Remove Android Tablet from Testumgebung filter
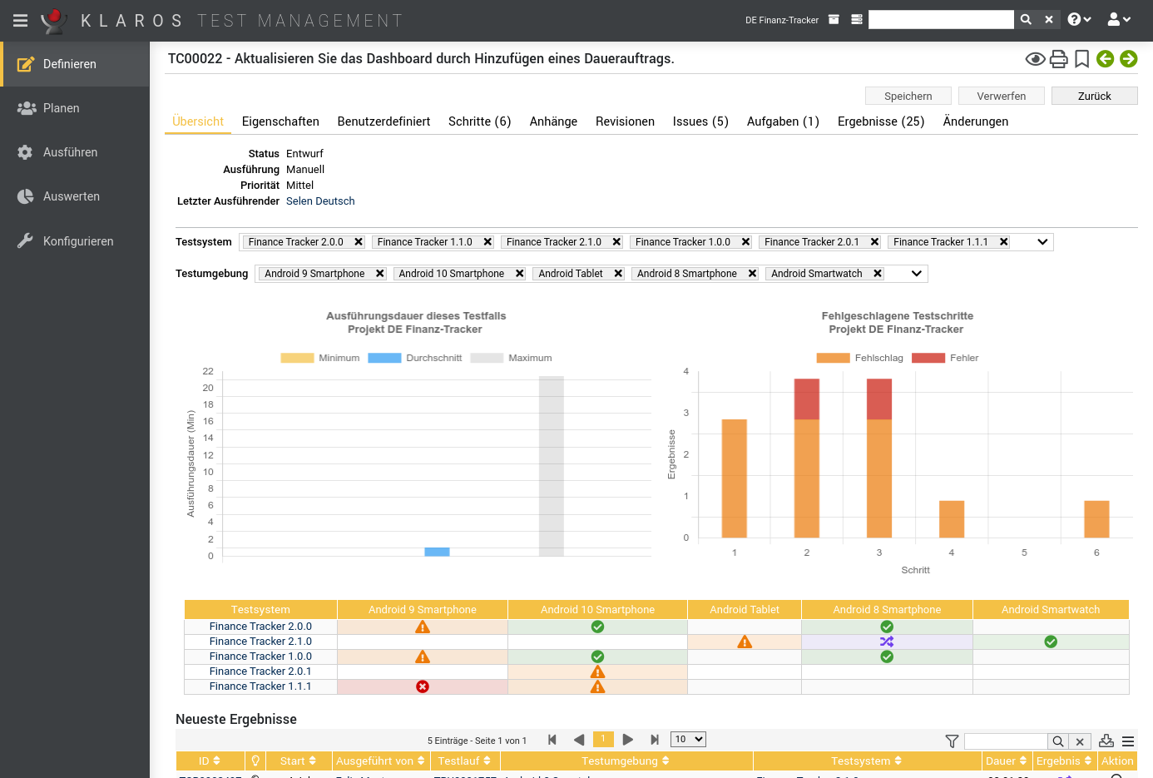This screenshot has height=778, width=1153. [x=618, y=274]
